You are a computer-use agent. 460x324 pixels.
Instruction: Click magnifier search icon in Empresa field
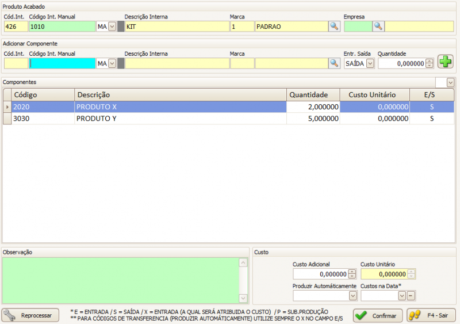click(378, 26)
